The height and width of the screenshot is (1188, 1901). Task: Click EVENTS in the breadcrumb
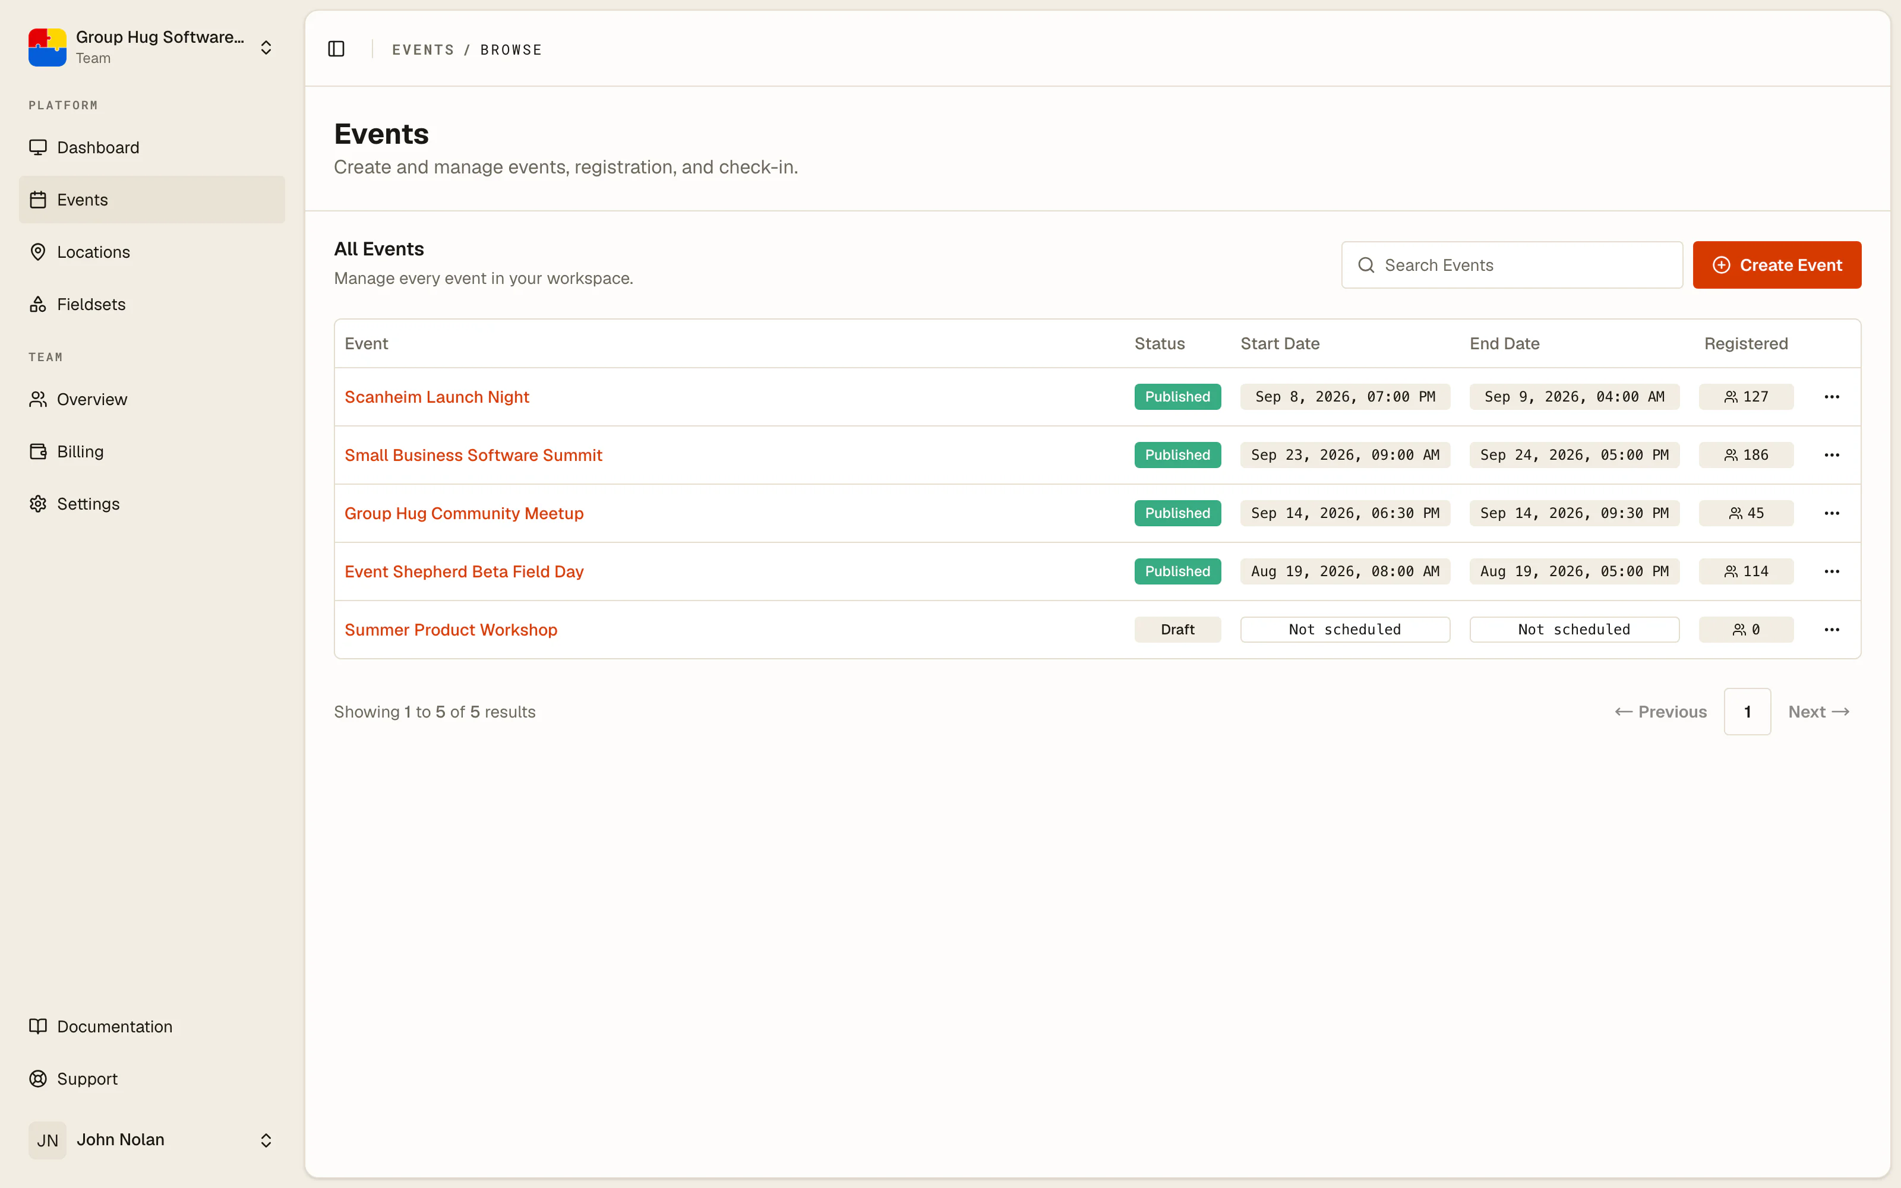(424, 49)
